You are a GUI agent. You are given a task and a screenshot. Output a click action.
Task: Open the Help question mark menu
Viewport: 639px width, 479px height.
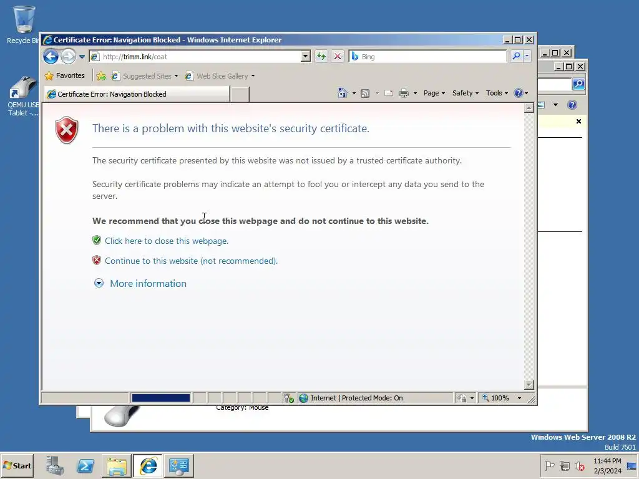click(521, 94)
